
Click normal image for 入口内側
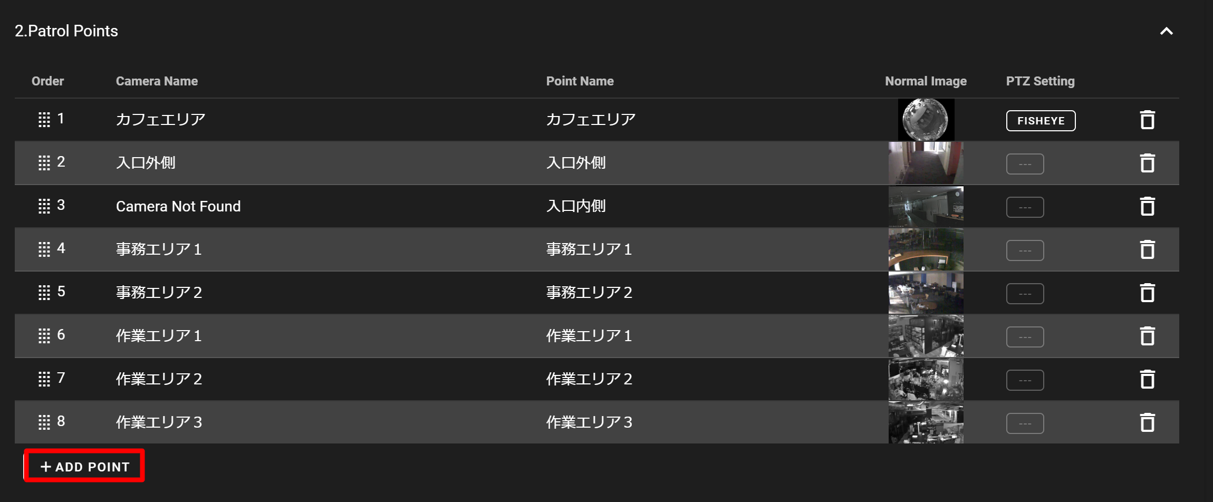click(x=926, y=206)
